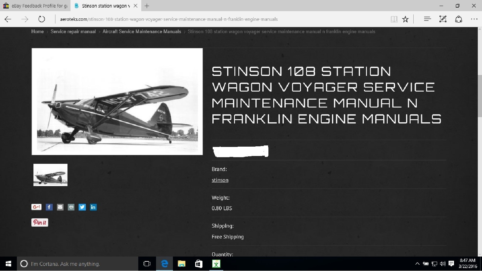Open reading view book icon
This screenshot has width=482, height=271.
click(394, 19)
